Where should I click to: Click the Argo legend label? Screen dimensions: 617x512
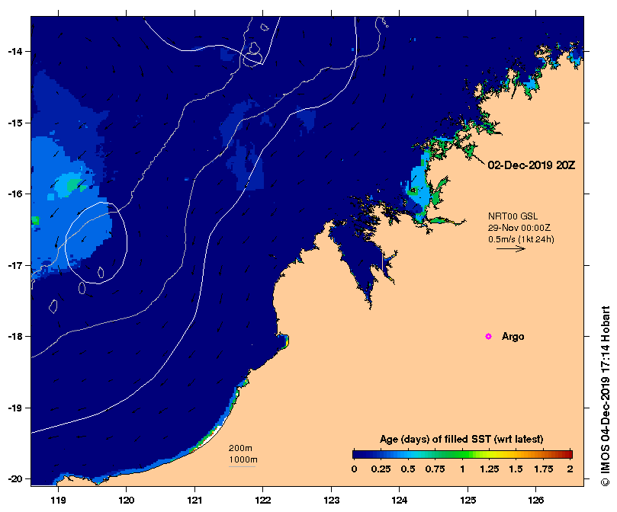tap(513, 336)
